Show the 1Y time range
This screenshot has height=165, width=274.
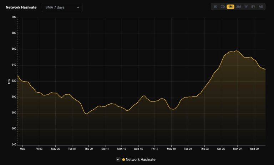point(246,7)
